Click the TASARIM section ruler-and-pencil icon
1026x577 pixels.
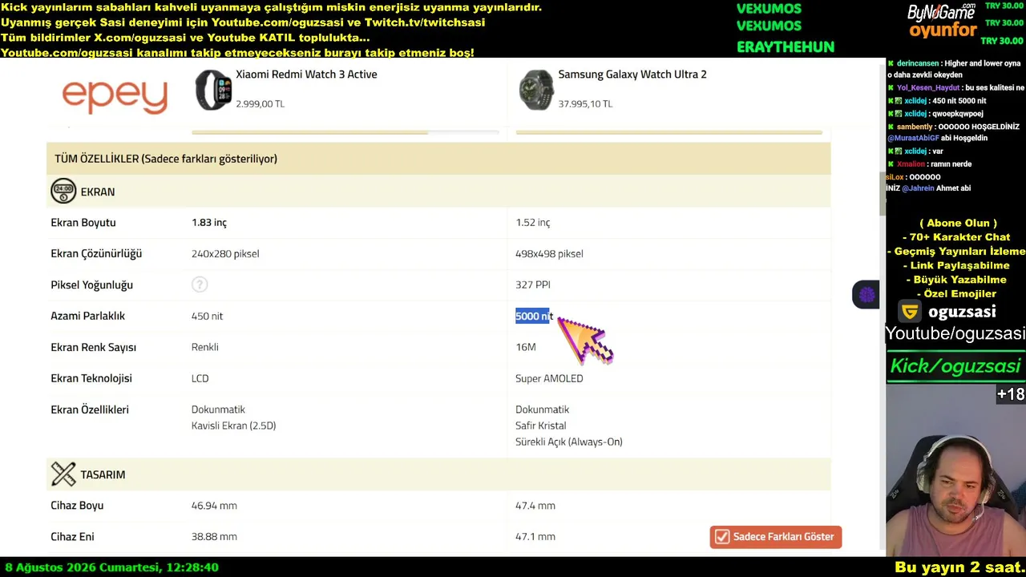tap(63, 474)
